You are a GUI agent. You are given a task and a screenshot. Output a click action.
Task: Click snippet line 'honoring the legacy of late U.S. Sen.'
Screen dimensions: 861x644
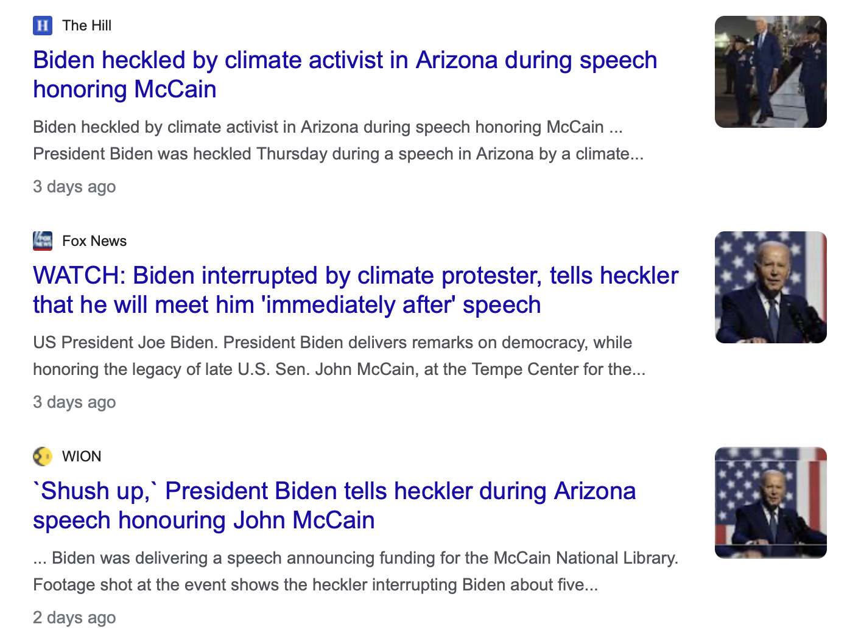pyautogui.click(x=339, y=369)
